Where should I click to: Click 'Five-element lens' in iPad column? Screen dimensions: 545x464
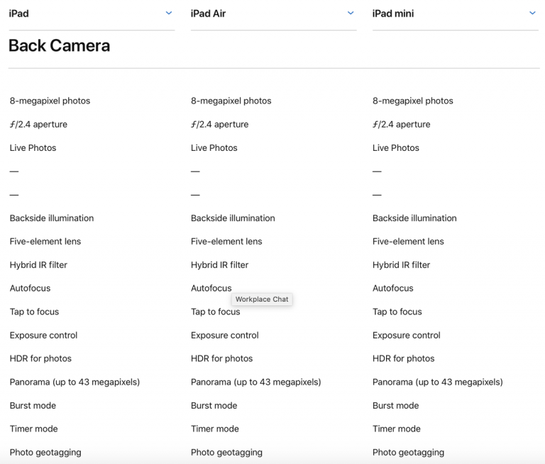pyautogui.click(x=45, y=241)
